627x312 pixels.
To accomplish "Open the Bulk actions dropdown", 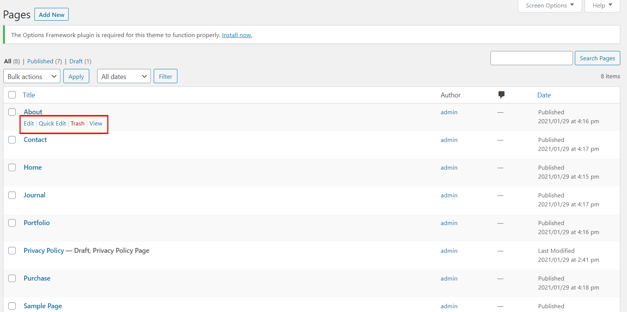I will [32, 76].
